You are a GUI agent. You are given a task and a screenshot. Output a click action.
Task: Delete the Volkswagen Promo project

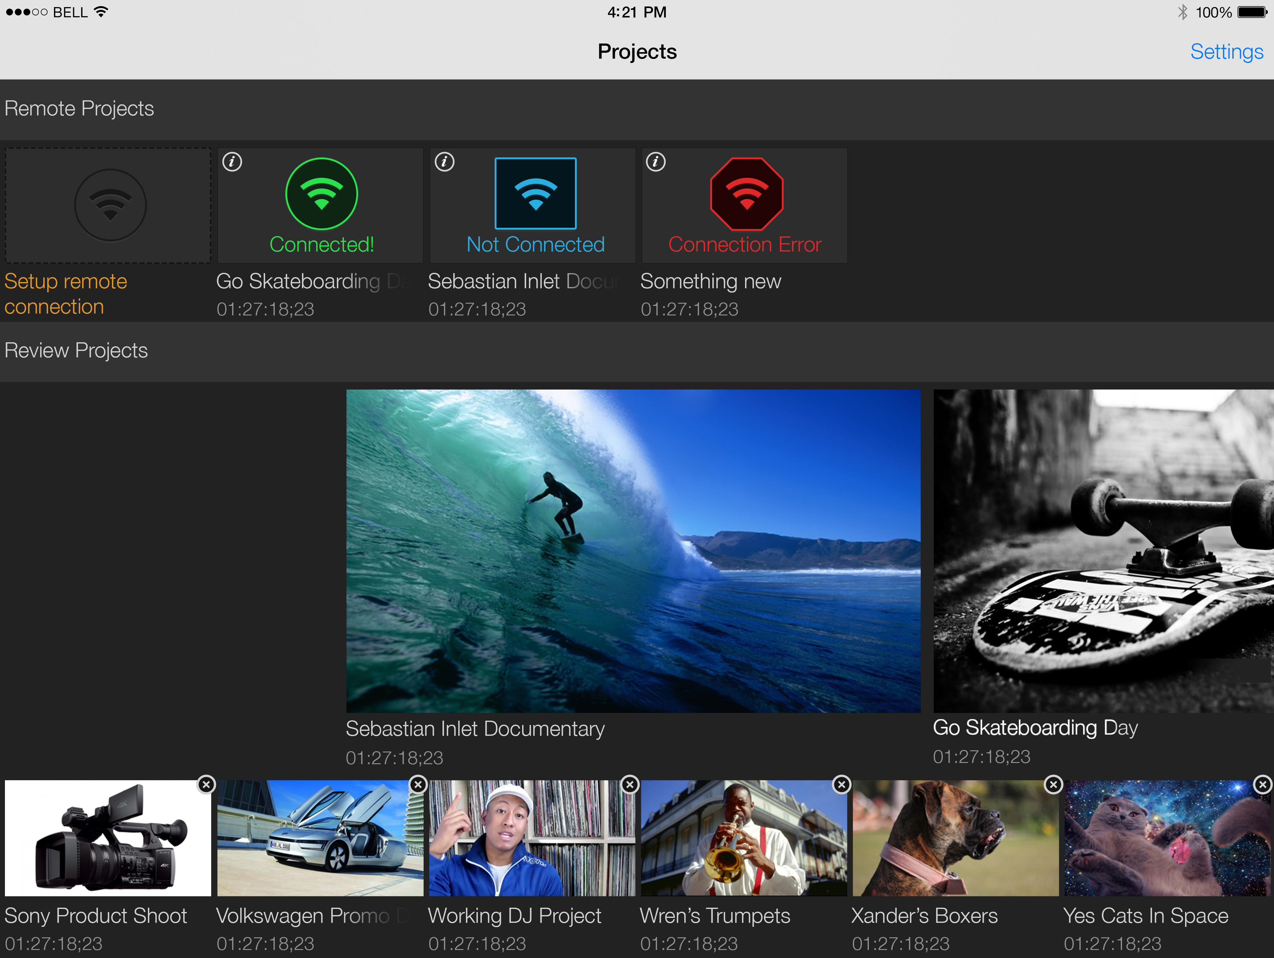point(417,784)
